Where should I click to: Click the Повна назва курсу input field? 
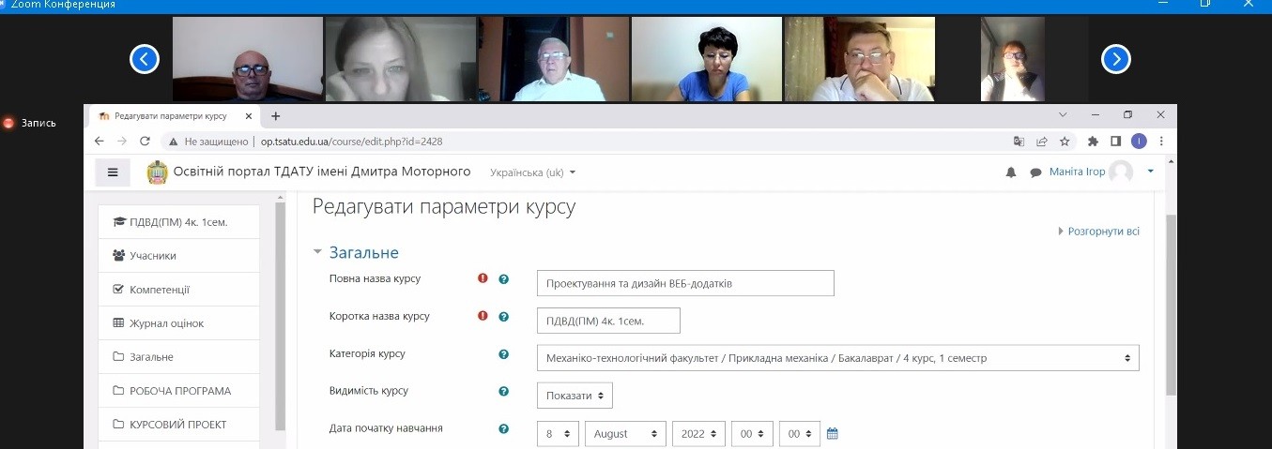tap(685, 283)
